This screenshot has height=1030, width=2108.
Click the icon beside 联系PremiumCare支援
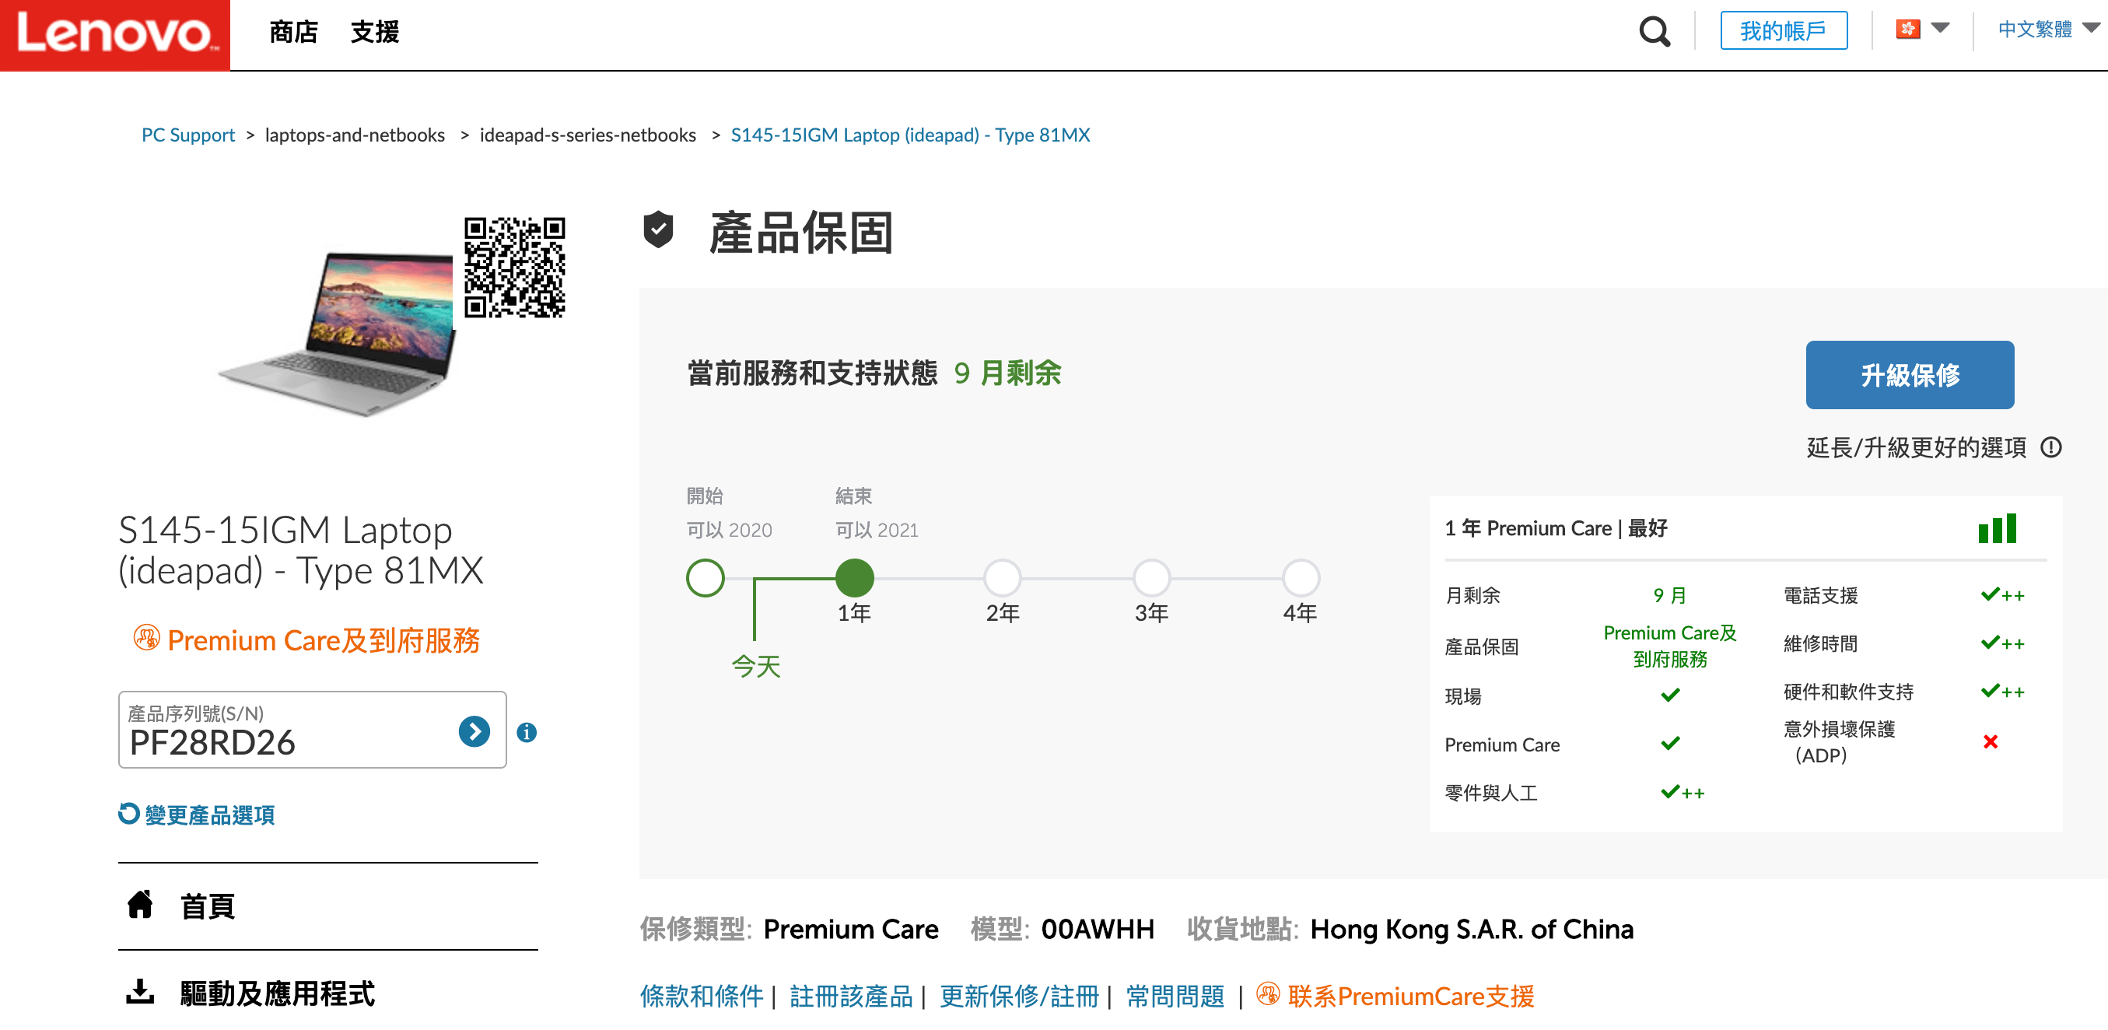click(1268, 993)
